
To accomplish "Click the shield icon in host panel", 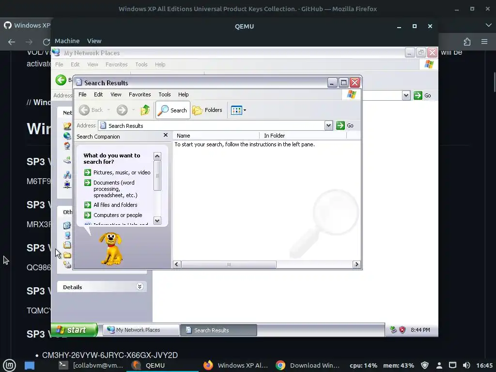I will (425, 365).
